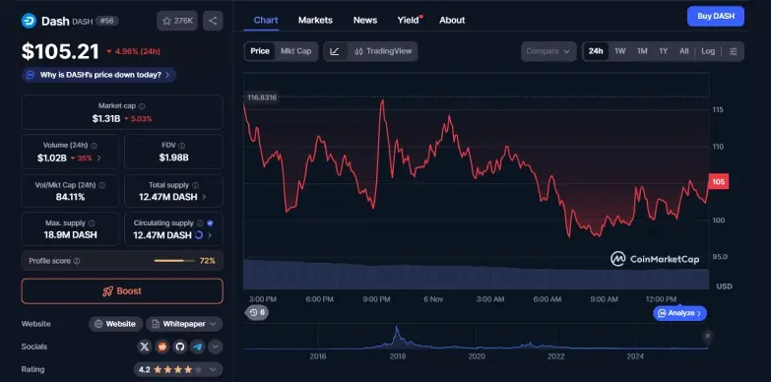The height and width of the screenshot is (382, 771).
Task: Open the Reddit social link
Action: (x=161, y=347)
